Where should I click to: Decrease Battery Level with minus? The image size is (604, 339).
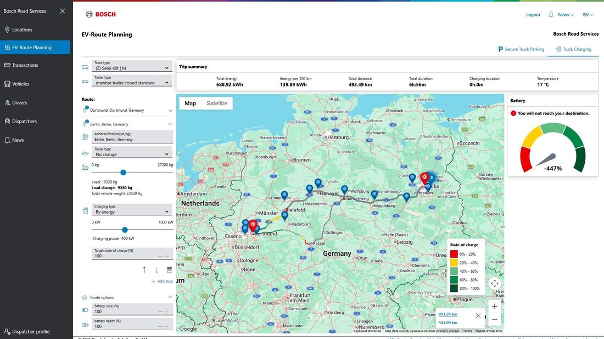coord(161,312)
